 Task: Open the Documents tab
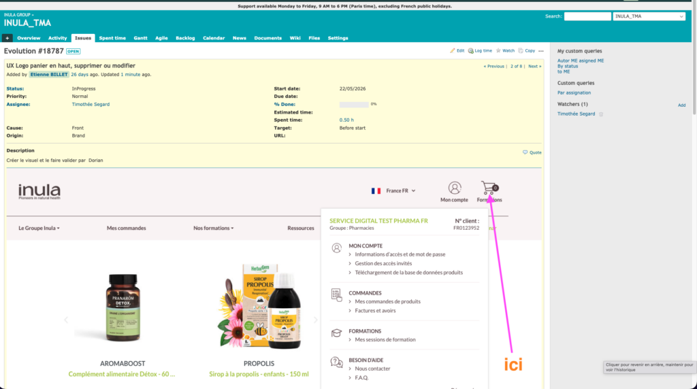tap(268, 38)
